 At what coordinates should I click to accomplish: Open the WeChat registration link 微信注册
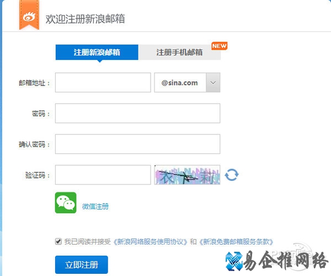(95, 206)
